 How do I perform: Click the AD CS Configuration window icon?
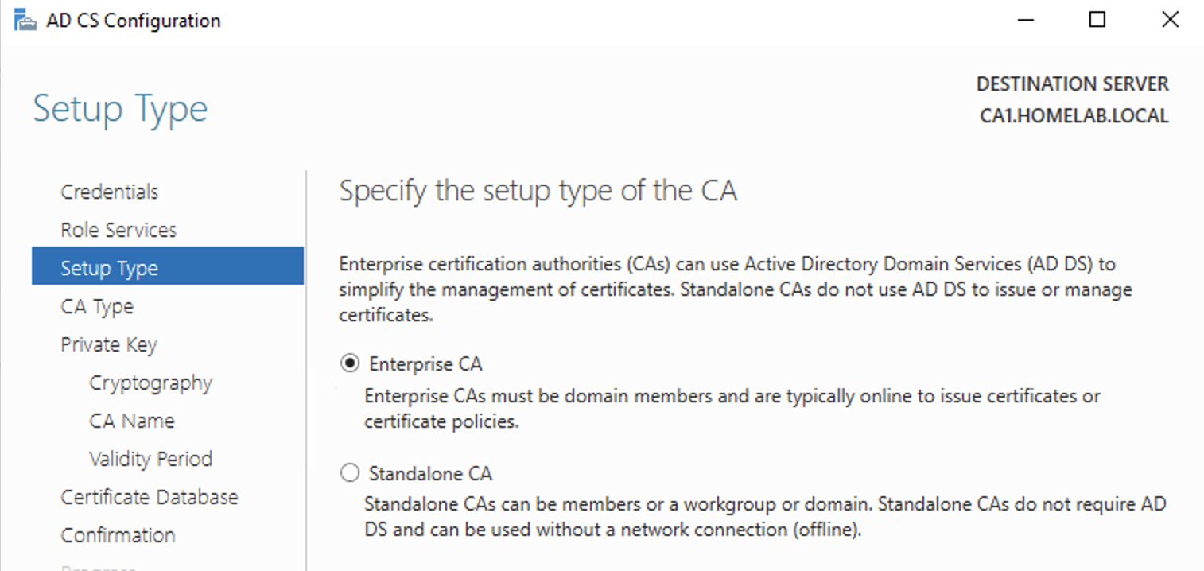(25, 20)
